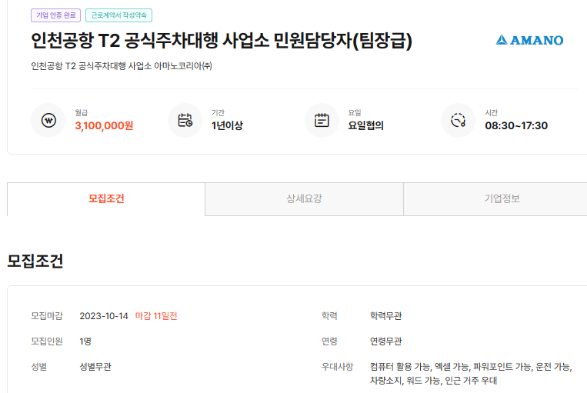The image size is (587, 393).
Task: Click the 월급 label
Action: coord(82,112)
